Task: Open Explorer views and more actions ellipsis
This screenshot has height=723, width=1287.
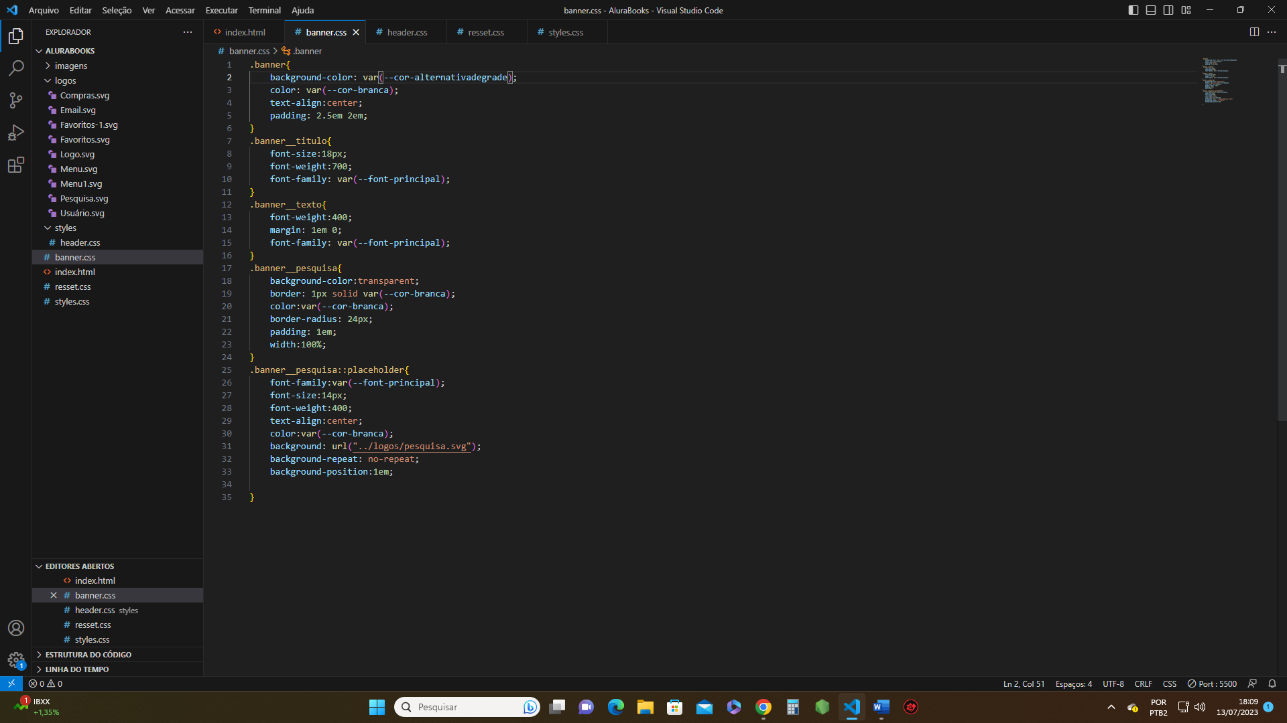Action: [x=188, y=32]
